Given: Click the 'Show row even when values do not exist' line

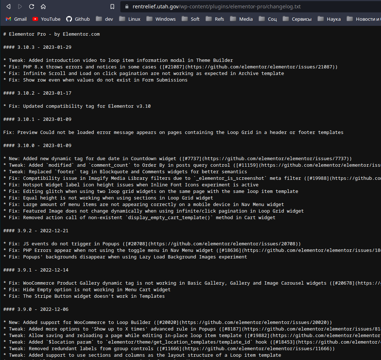Looking at the screenshot, I should (x=96, y=80).
